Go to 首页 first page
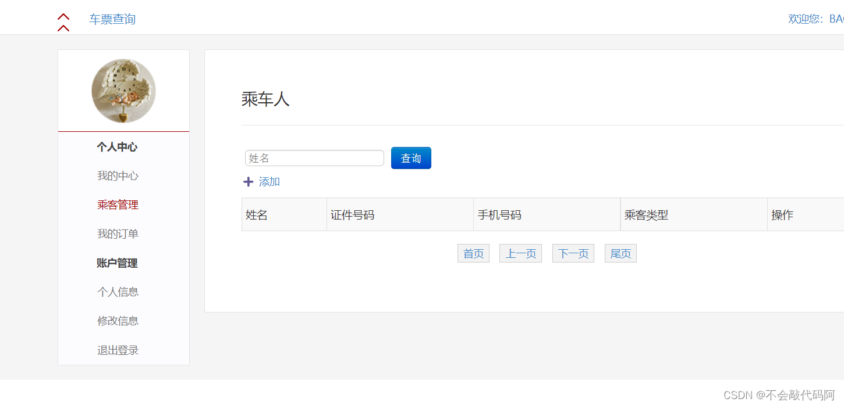844x406 pixels. click(x=473, y=253)
